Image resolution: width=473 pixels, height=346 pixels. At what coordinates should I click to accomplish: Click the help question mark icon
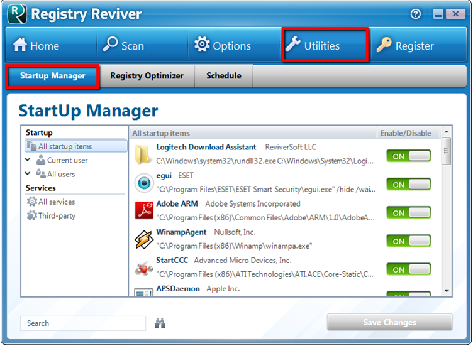[x=415, y=14]
